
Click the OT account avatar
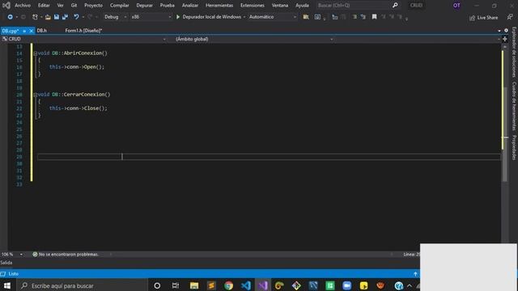tap(456, 6)
